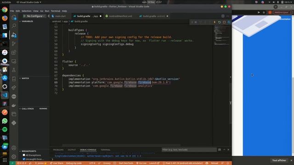294x165 pixels.
Task: Click the debug toolbar Stop square icon
Action: click(x=224, y=22)
